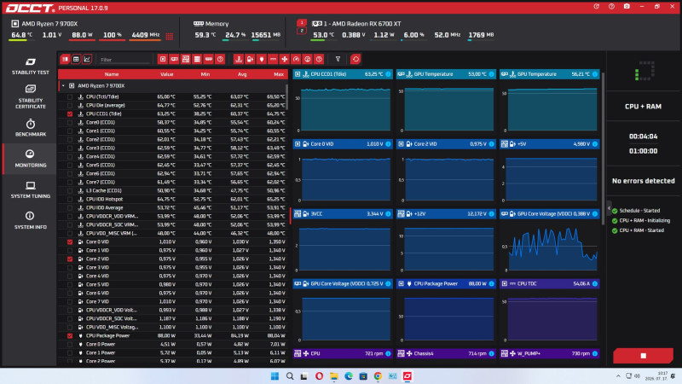Check the CPU (Tctl/Tdie) checkbox
682x384 pixels.
(70, 96)
